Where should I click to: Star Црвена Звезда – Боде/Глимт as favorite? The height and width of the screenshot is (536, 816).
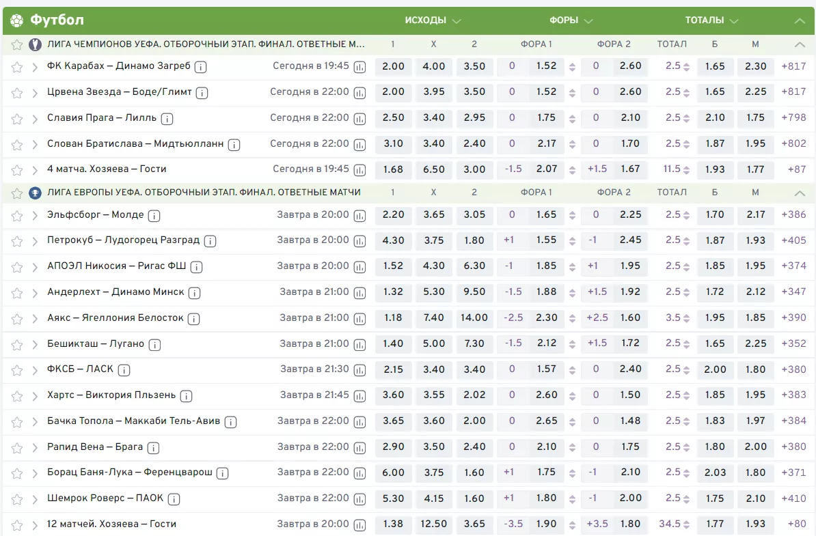pyautogui.click(x=17, y=93)
